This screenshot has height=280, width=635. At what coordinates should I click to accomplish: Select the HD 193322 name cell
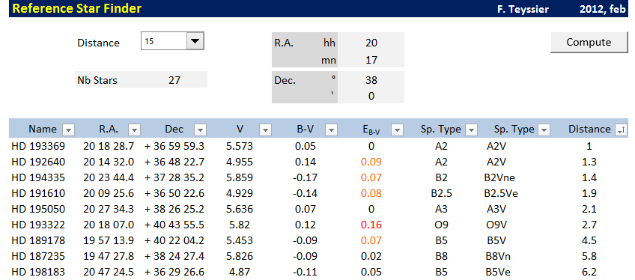point(38,225)
